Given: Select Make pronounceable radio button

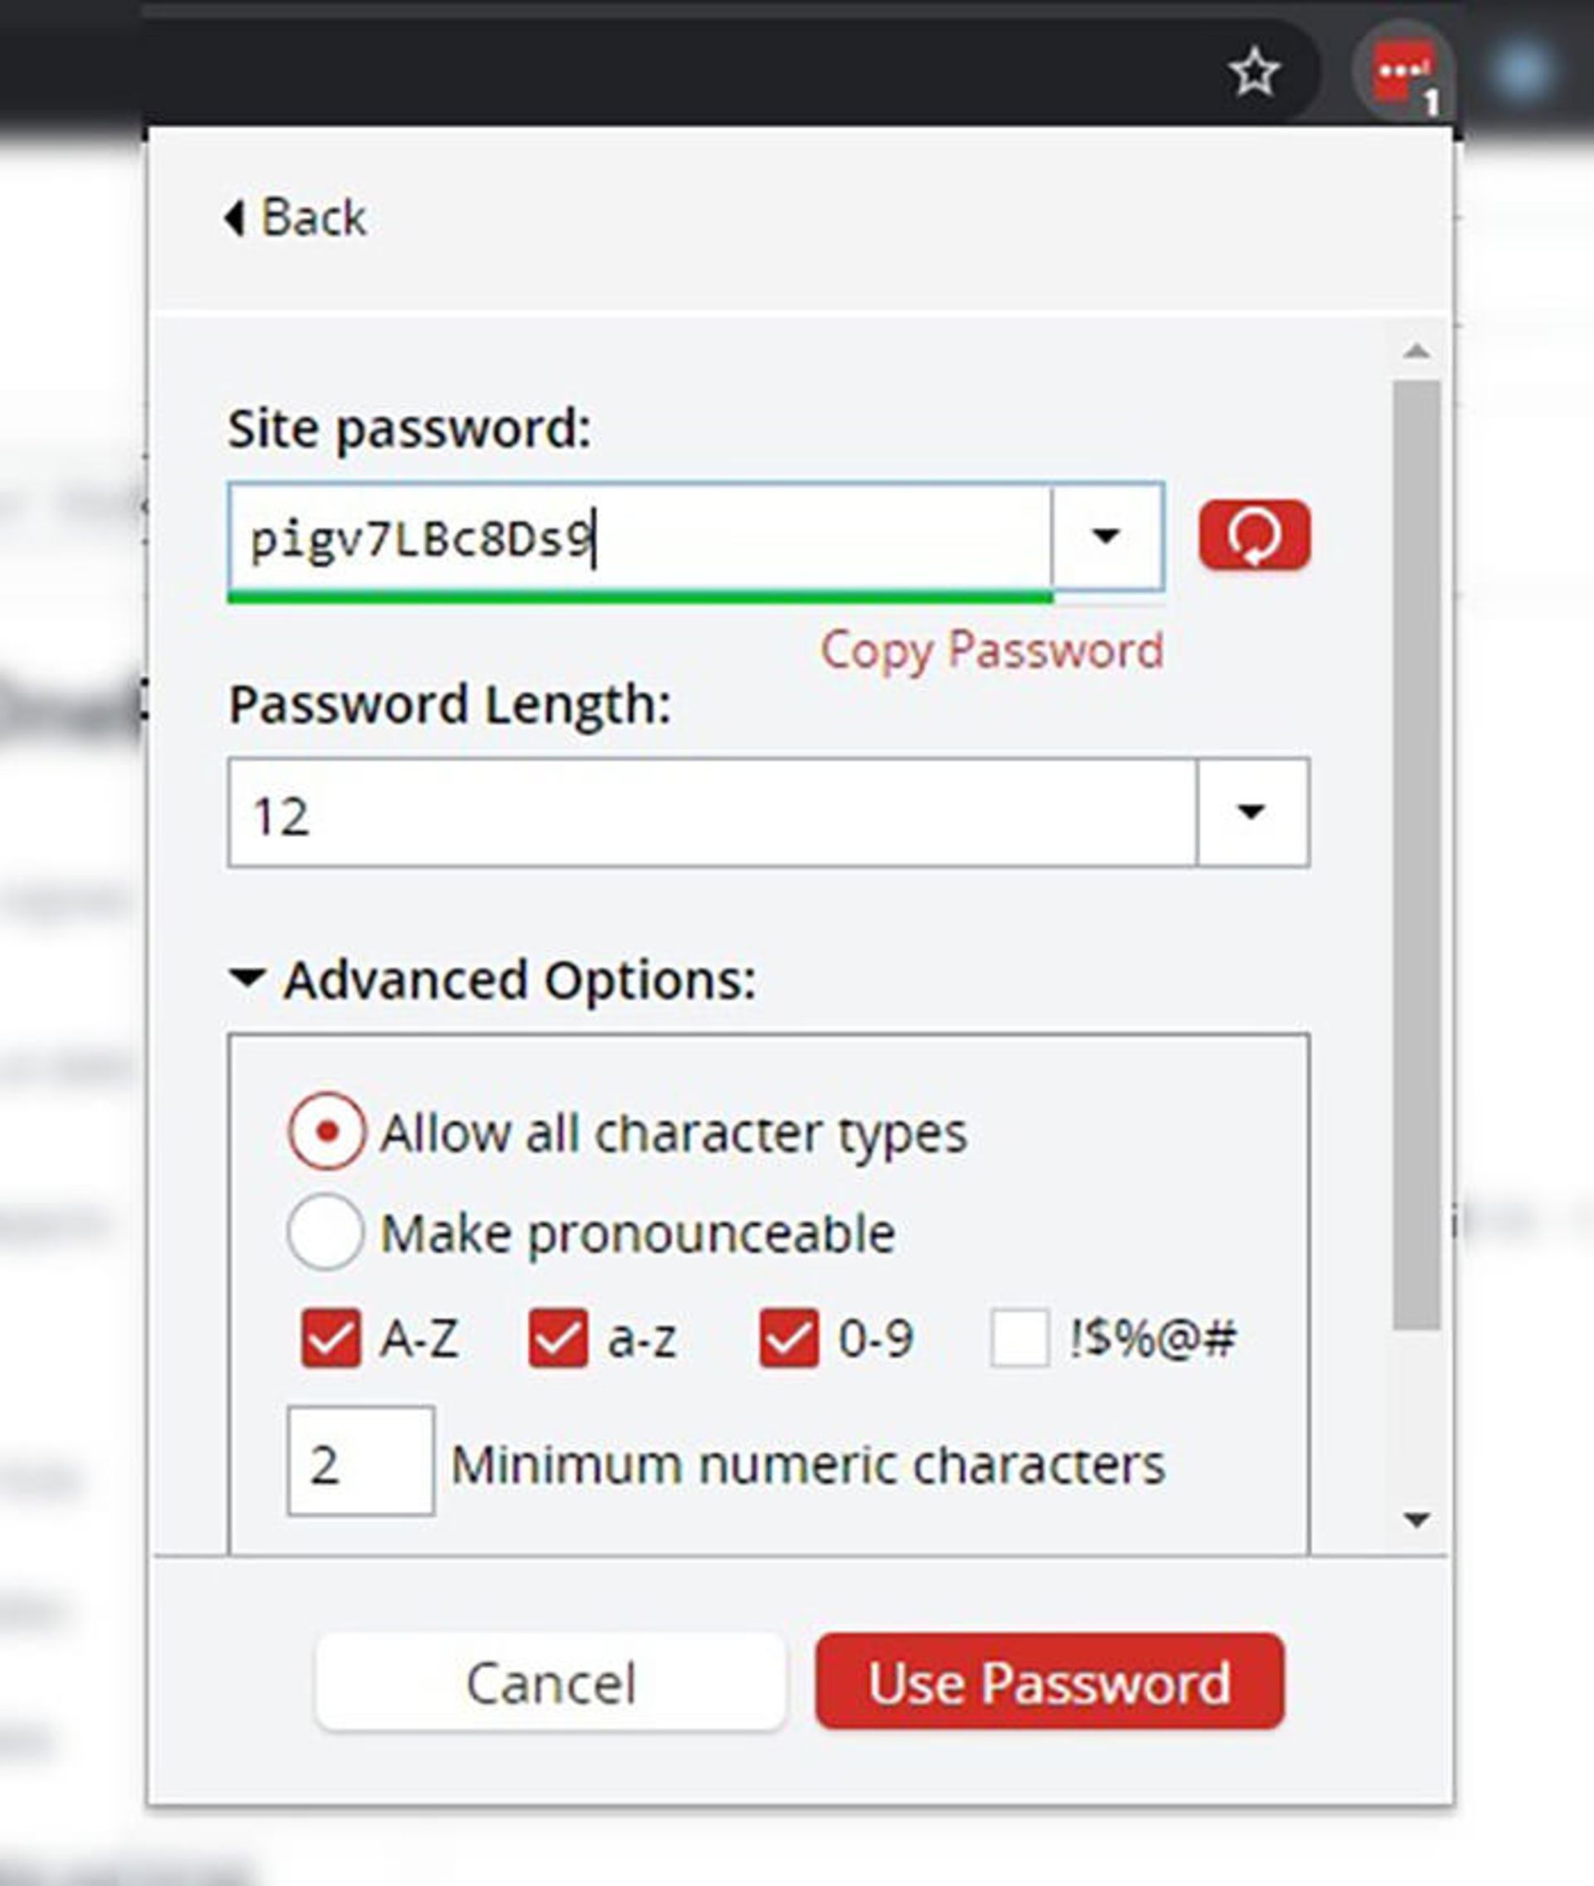Looking at the screenshot, I should tap(325, 1232).
